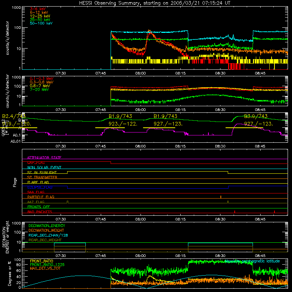Screen dimensions: 292x292
Task: Click the DECIMATION_ENERGY legend label
Action: coord(47,226)
